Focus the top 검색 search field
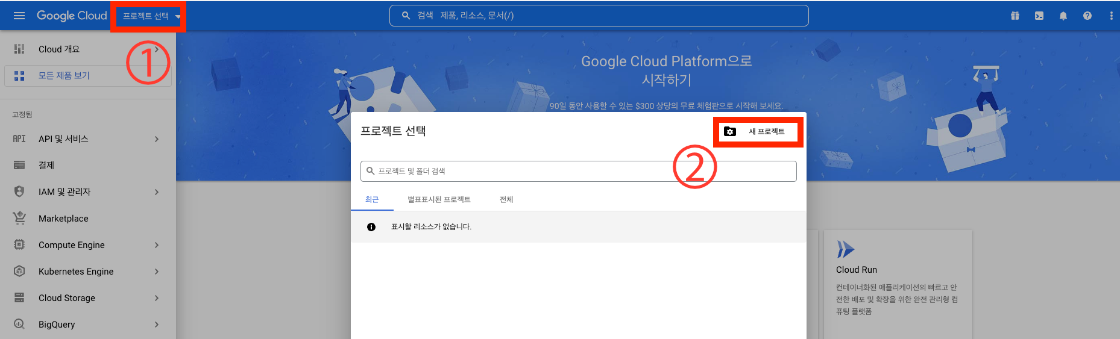The image size is (1120, 339). [x=599, y=16]
